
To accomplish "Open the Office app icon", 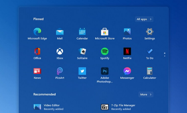I will coord(37,51).
